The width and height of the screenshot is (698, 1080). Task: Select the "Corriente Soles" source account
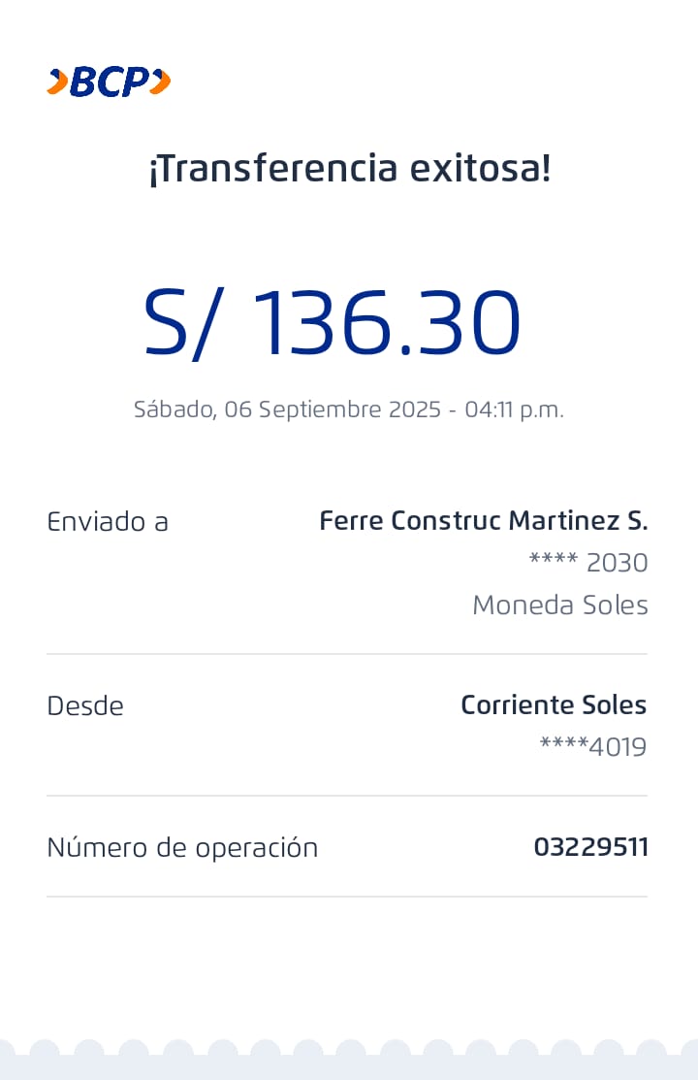click(553, 705)
